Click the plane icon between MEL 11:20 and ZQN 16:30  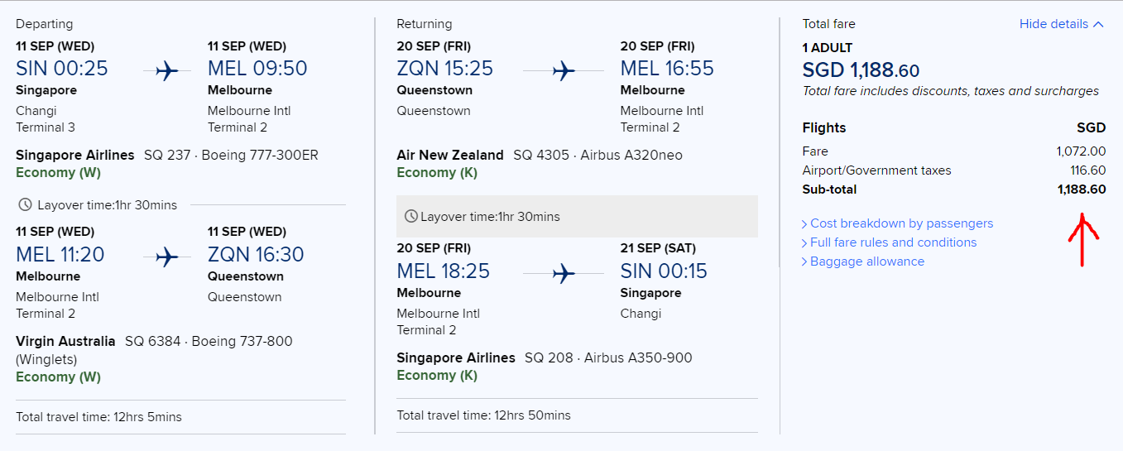click(x=167, y=257)
